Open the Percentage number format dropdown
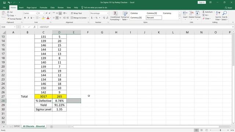 pyautogui.click(x=108, y=13)
